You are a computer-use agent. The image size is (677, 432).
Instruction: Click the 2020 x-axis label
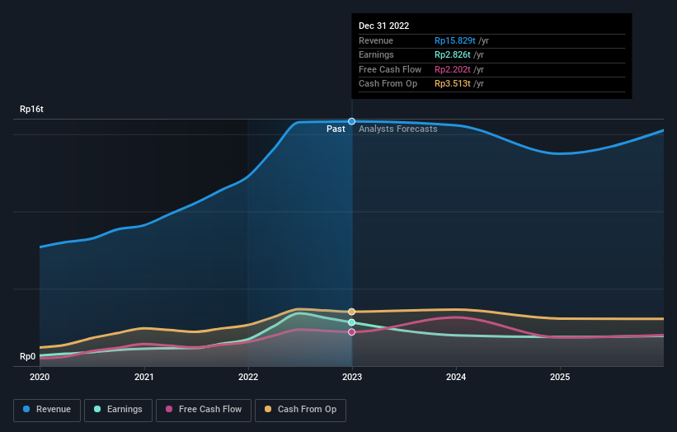coord(40,378)
